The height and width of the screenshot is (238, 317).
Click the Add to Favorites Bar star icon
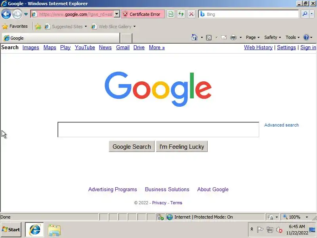coord(38,27)
